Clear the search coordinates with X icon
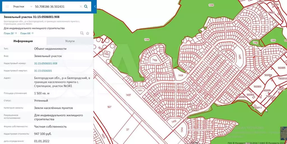This screenshot has height=144, width=287. 81,6
